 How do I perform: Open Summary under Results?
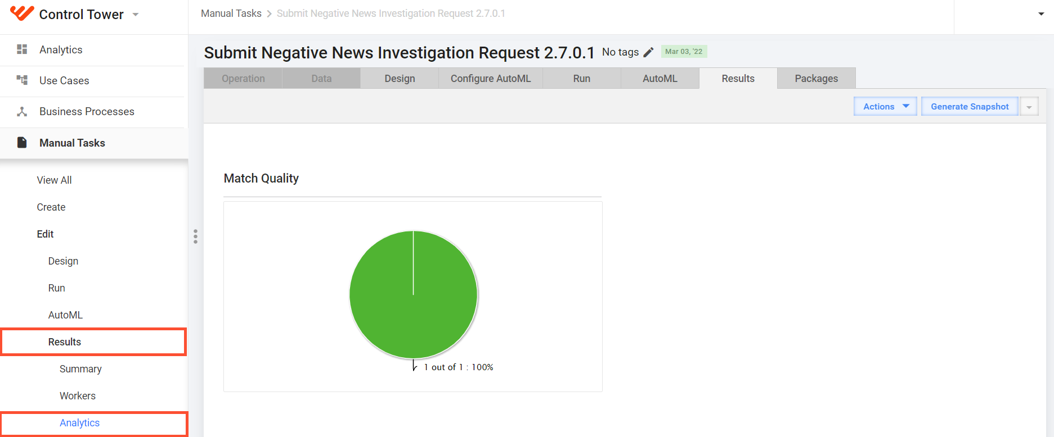click(80, 368)
